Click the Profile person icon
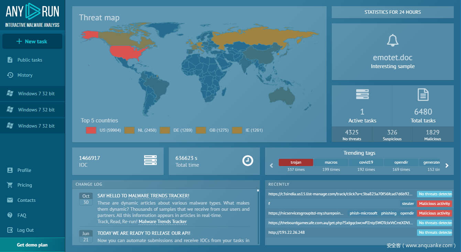This screenshot has width=461, height=252. pos(10,170)
